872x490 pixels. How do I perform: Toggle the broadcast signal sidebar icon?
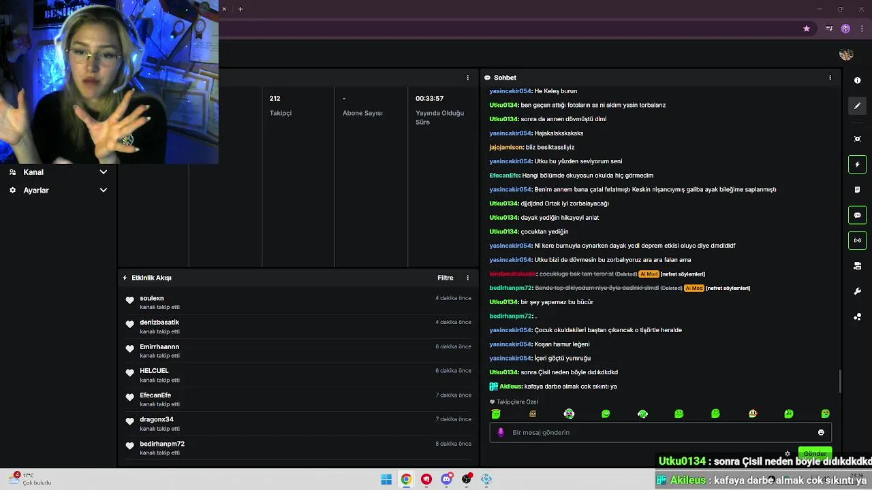click(x=857, y=240)
